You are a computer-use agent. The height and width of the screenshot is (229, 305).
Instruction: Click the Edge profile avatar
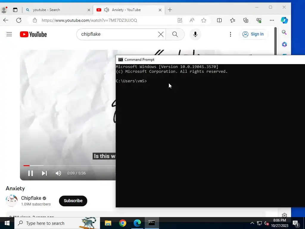pos(4,10)
